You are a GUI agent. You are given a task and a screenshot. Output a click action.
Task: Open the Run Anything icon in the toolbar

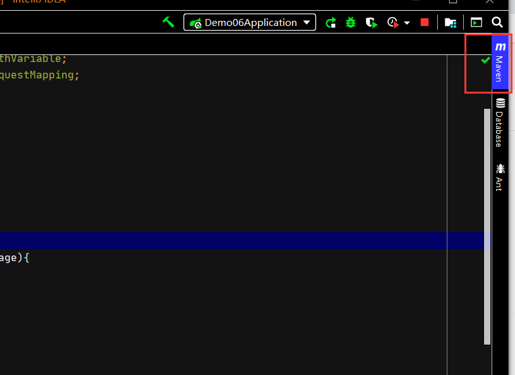[x=476, y=22]
